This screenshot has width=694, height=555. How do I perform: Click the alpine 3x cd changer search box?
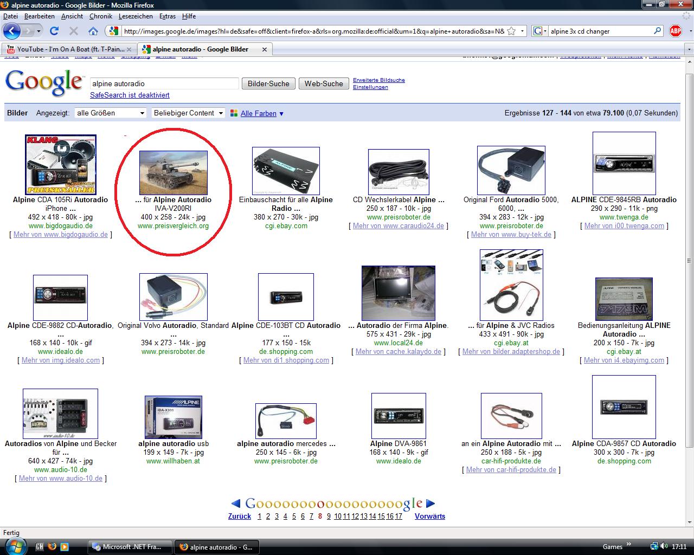point(600,31)
